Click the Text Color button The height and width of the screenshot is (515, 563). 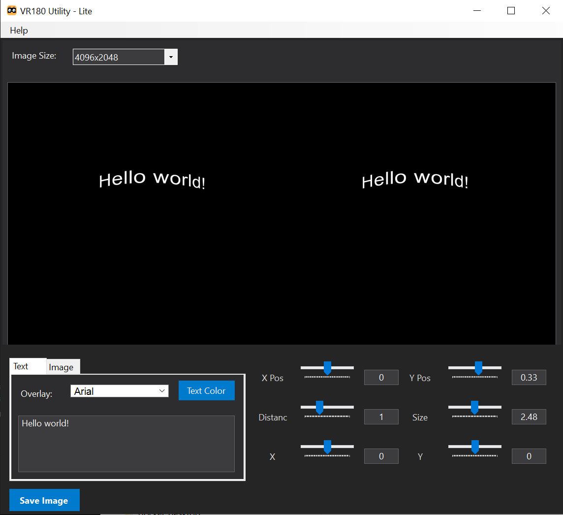pos(207,390)
